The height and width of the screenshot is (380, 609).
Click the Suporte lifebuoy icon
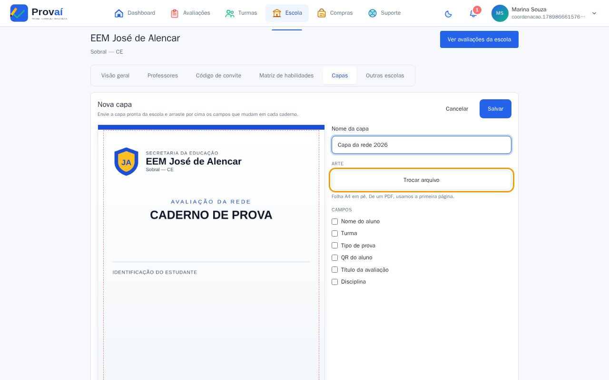coord(373,13)
